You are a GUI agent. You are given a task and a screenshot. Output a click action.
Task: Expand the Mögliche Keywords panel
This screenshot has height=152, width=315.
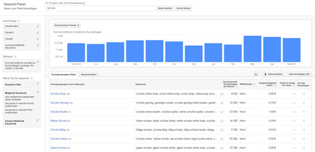point(22,103)
